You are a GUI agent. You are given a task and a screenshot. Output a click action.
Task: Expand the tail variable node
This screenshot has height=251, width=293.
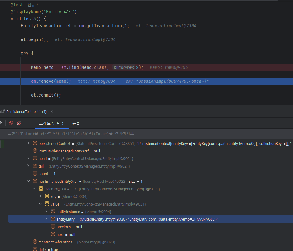(28, 166)
